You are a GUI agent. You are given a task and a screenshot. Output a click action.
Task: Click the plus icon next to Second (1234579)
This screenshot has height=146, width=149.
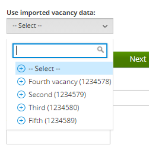point(21,95)
